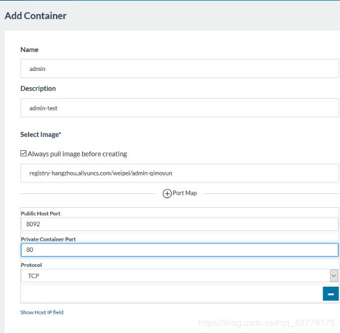340x333 pixels.
Task: Click the Select Image label
Action: click(x=40, y=135)
